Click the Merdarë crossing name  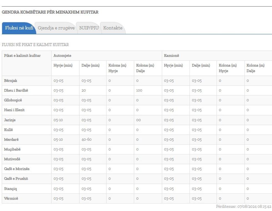click(11, 139)
